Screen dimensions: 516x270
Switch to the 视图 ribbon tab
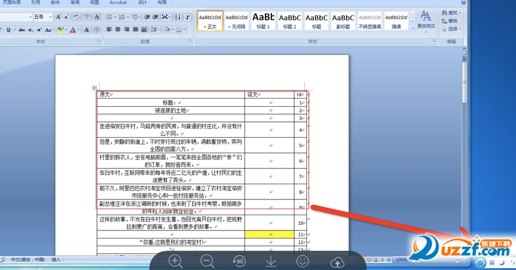(95, 2)
